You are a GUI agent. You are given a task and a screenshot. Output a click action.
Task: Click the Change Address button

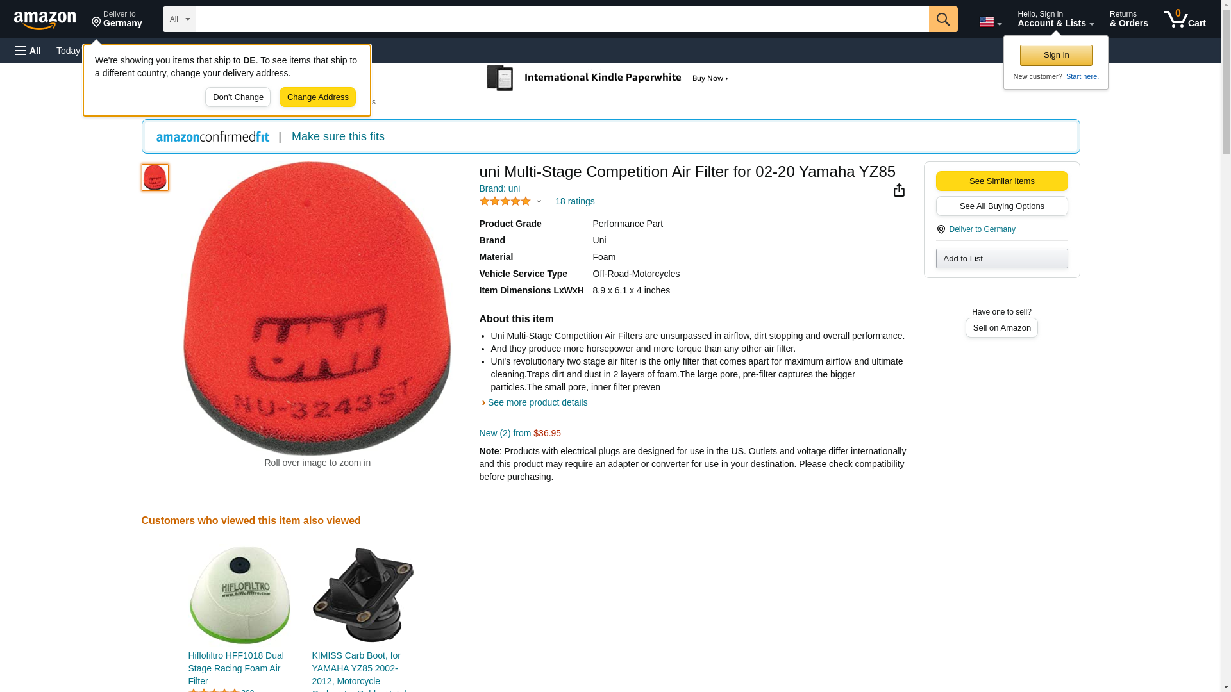pos(317,97)
